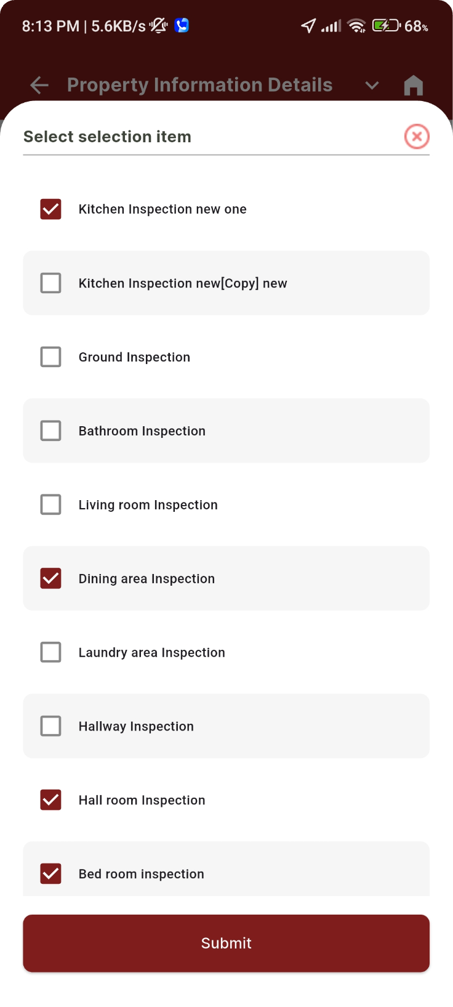The image size is (453, 1007).
Task: Tap the phone app notification icon
Action: (x=182, y=25)
